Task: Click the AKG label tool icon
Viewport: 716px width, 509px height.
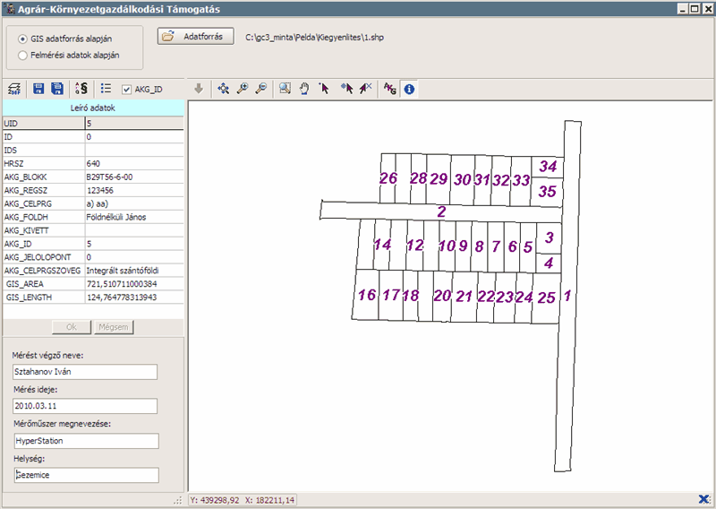Action: tap(389, 88)
